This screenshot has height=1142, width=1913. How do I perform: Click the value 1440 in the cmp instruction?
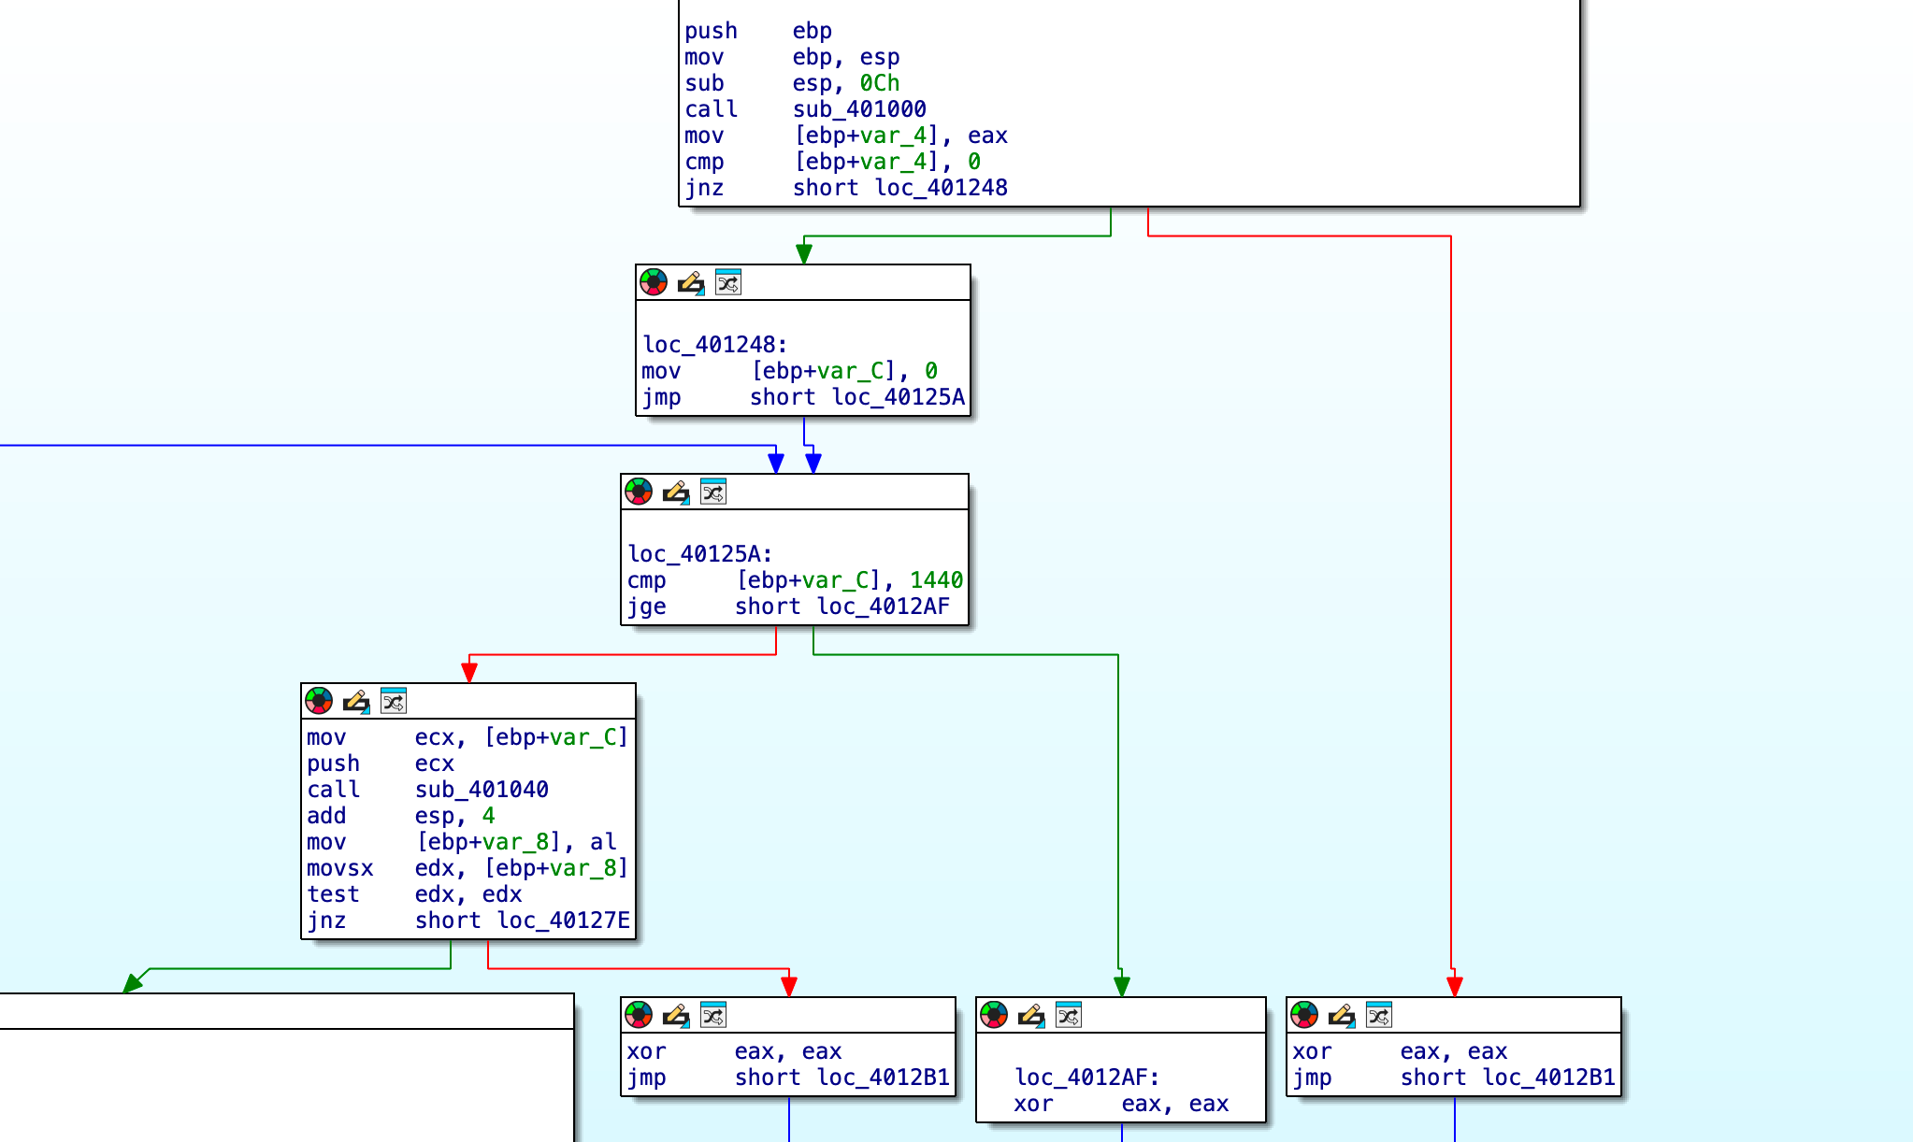936,580
